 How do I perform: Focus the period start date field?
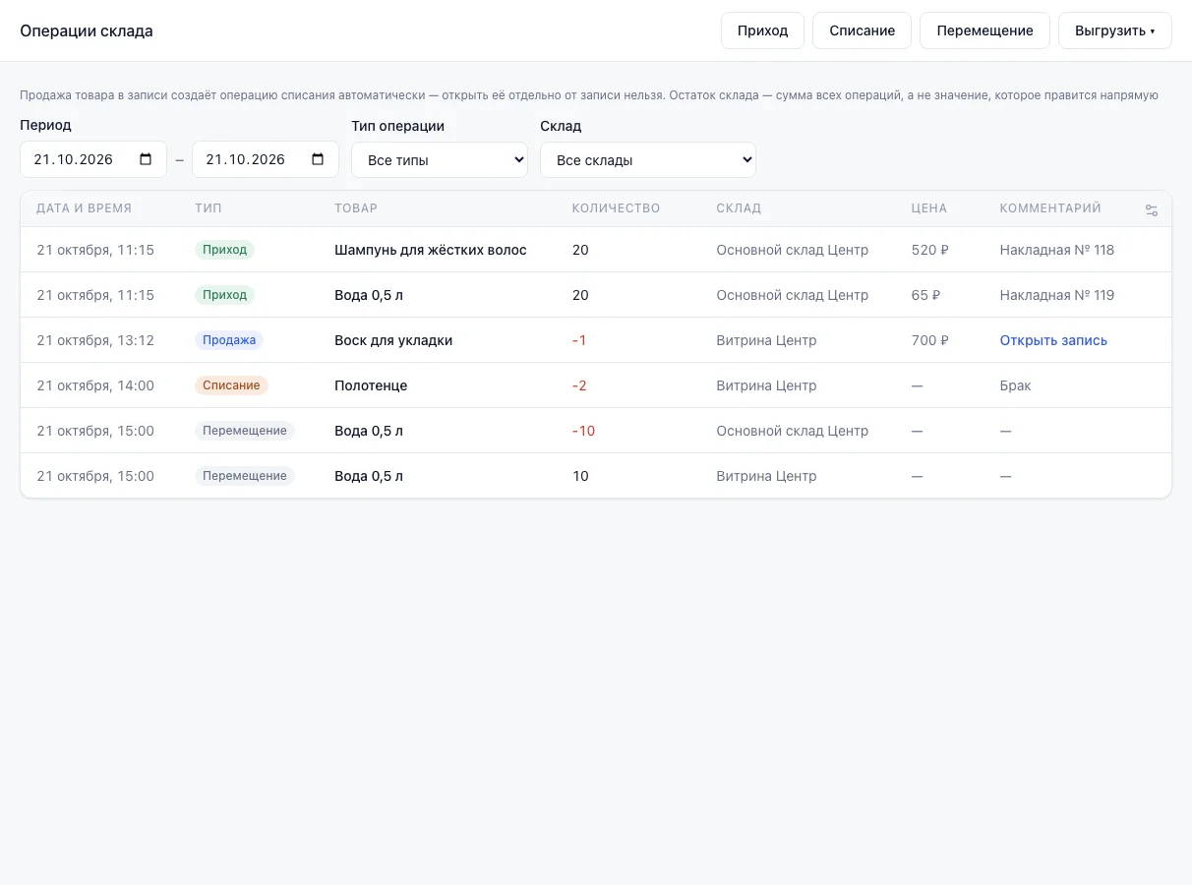pos(93,159)
